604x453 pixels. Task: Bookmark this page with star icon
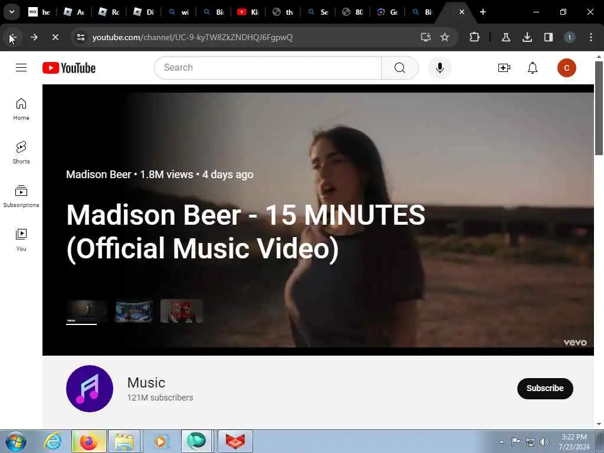click(x=445, y=37)
